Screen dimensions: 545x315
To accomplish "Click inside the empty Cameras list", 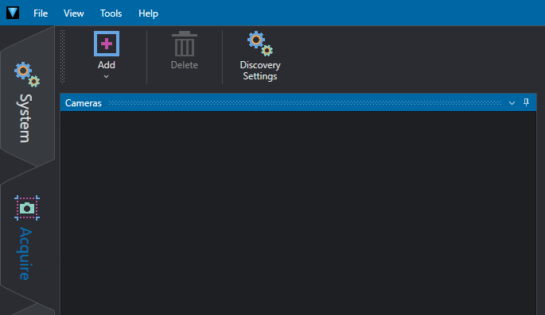I will point(298,213).
